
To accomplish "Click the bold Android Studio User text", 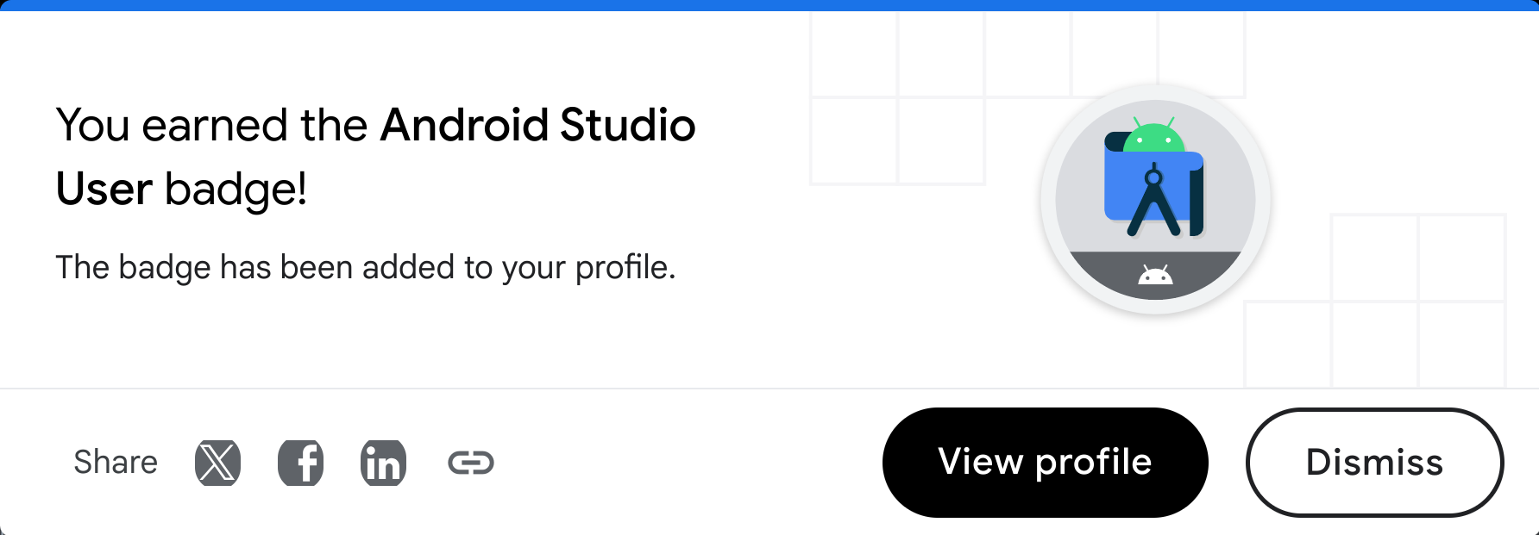I will pyautogui.click(x=537, y=125).
